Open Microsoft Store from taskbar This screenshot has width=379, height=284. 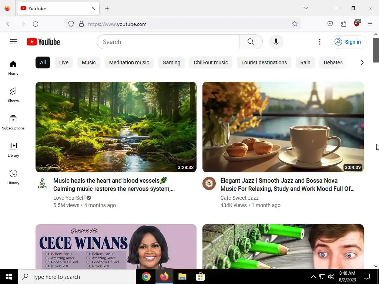[200, 277]
